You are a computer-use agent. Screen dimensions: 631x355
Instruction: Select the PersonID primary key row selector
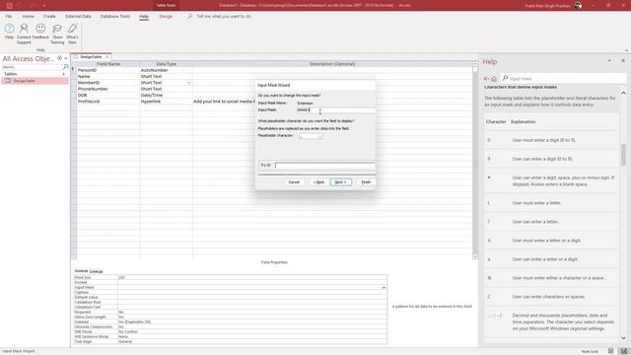[x=73, y=70]
